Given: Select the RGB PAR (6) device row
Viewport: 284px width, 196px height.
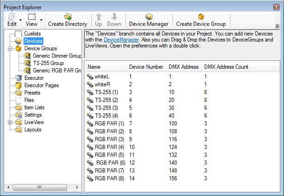Looking at the screenshot, I should pyautogui.click(x=110, y=162).
